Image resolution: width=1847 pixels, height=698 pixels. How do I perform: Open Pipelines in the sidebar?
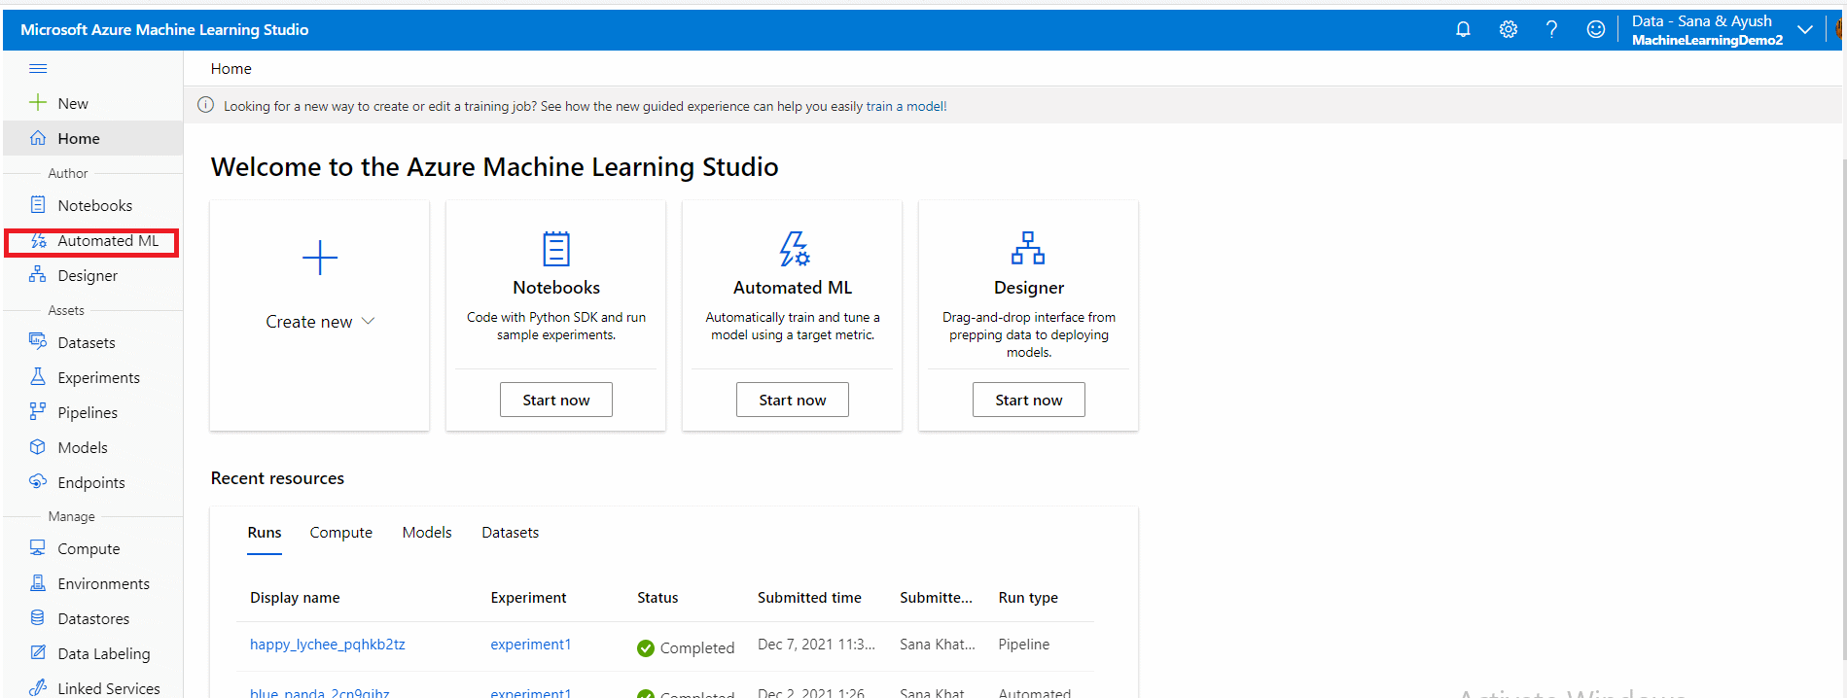(88, 413)
